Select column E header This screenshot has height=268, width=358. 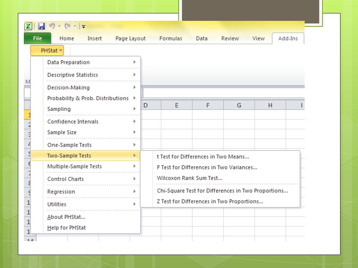pyautogui.click(x=176, y=105)
